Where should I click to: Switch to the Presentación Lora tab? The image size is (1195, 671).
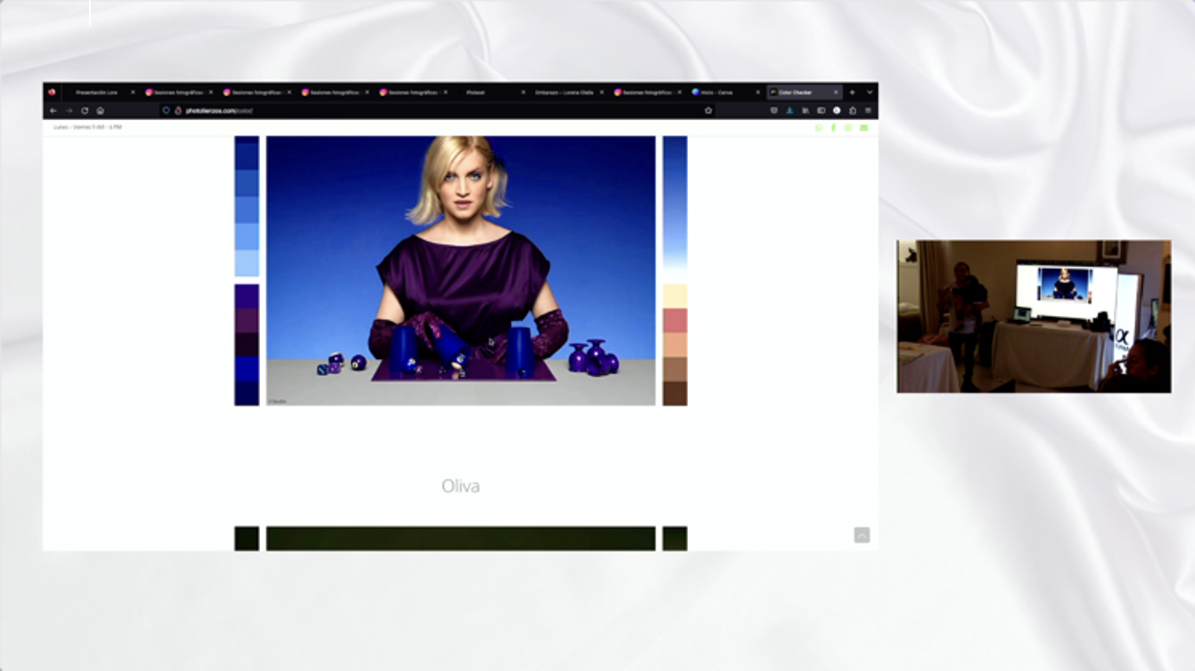(101, 92)
